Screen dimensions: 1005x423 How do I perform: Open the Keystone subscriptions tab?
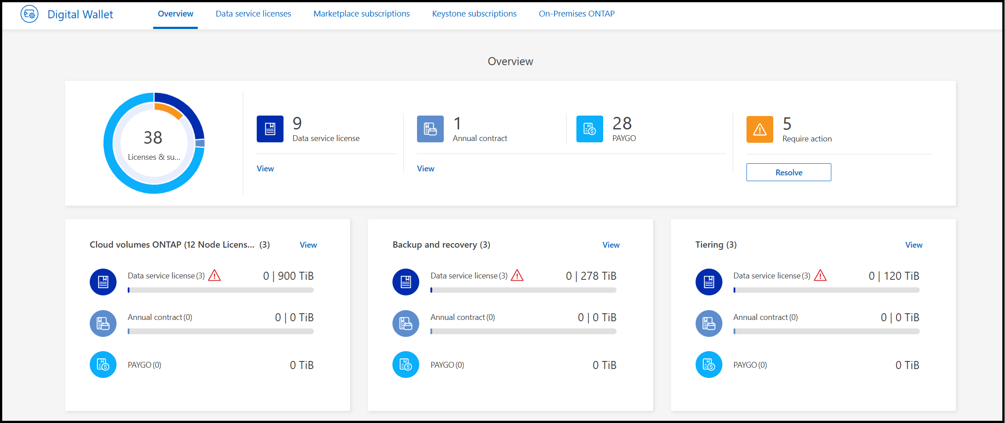pyautogui.click(x=474, y=14)
